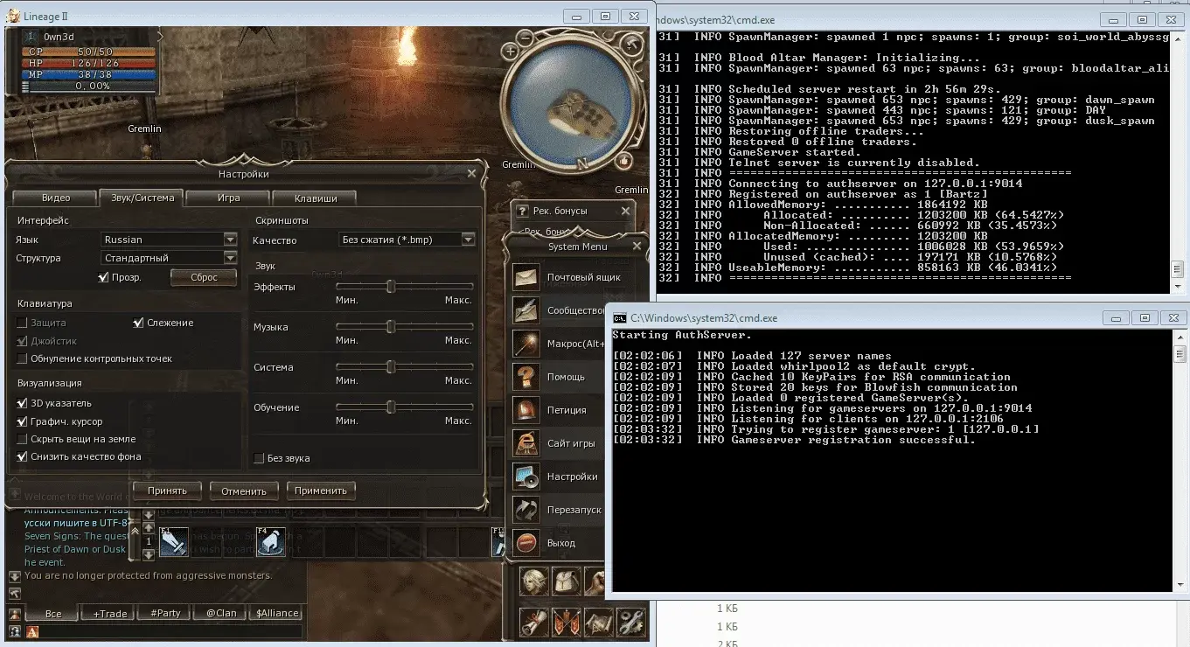Enable Скрыть вещи на земле checkbox
This screenshot has width=1190, height=647.
click(x=23, y=439)
